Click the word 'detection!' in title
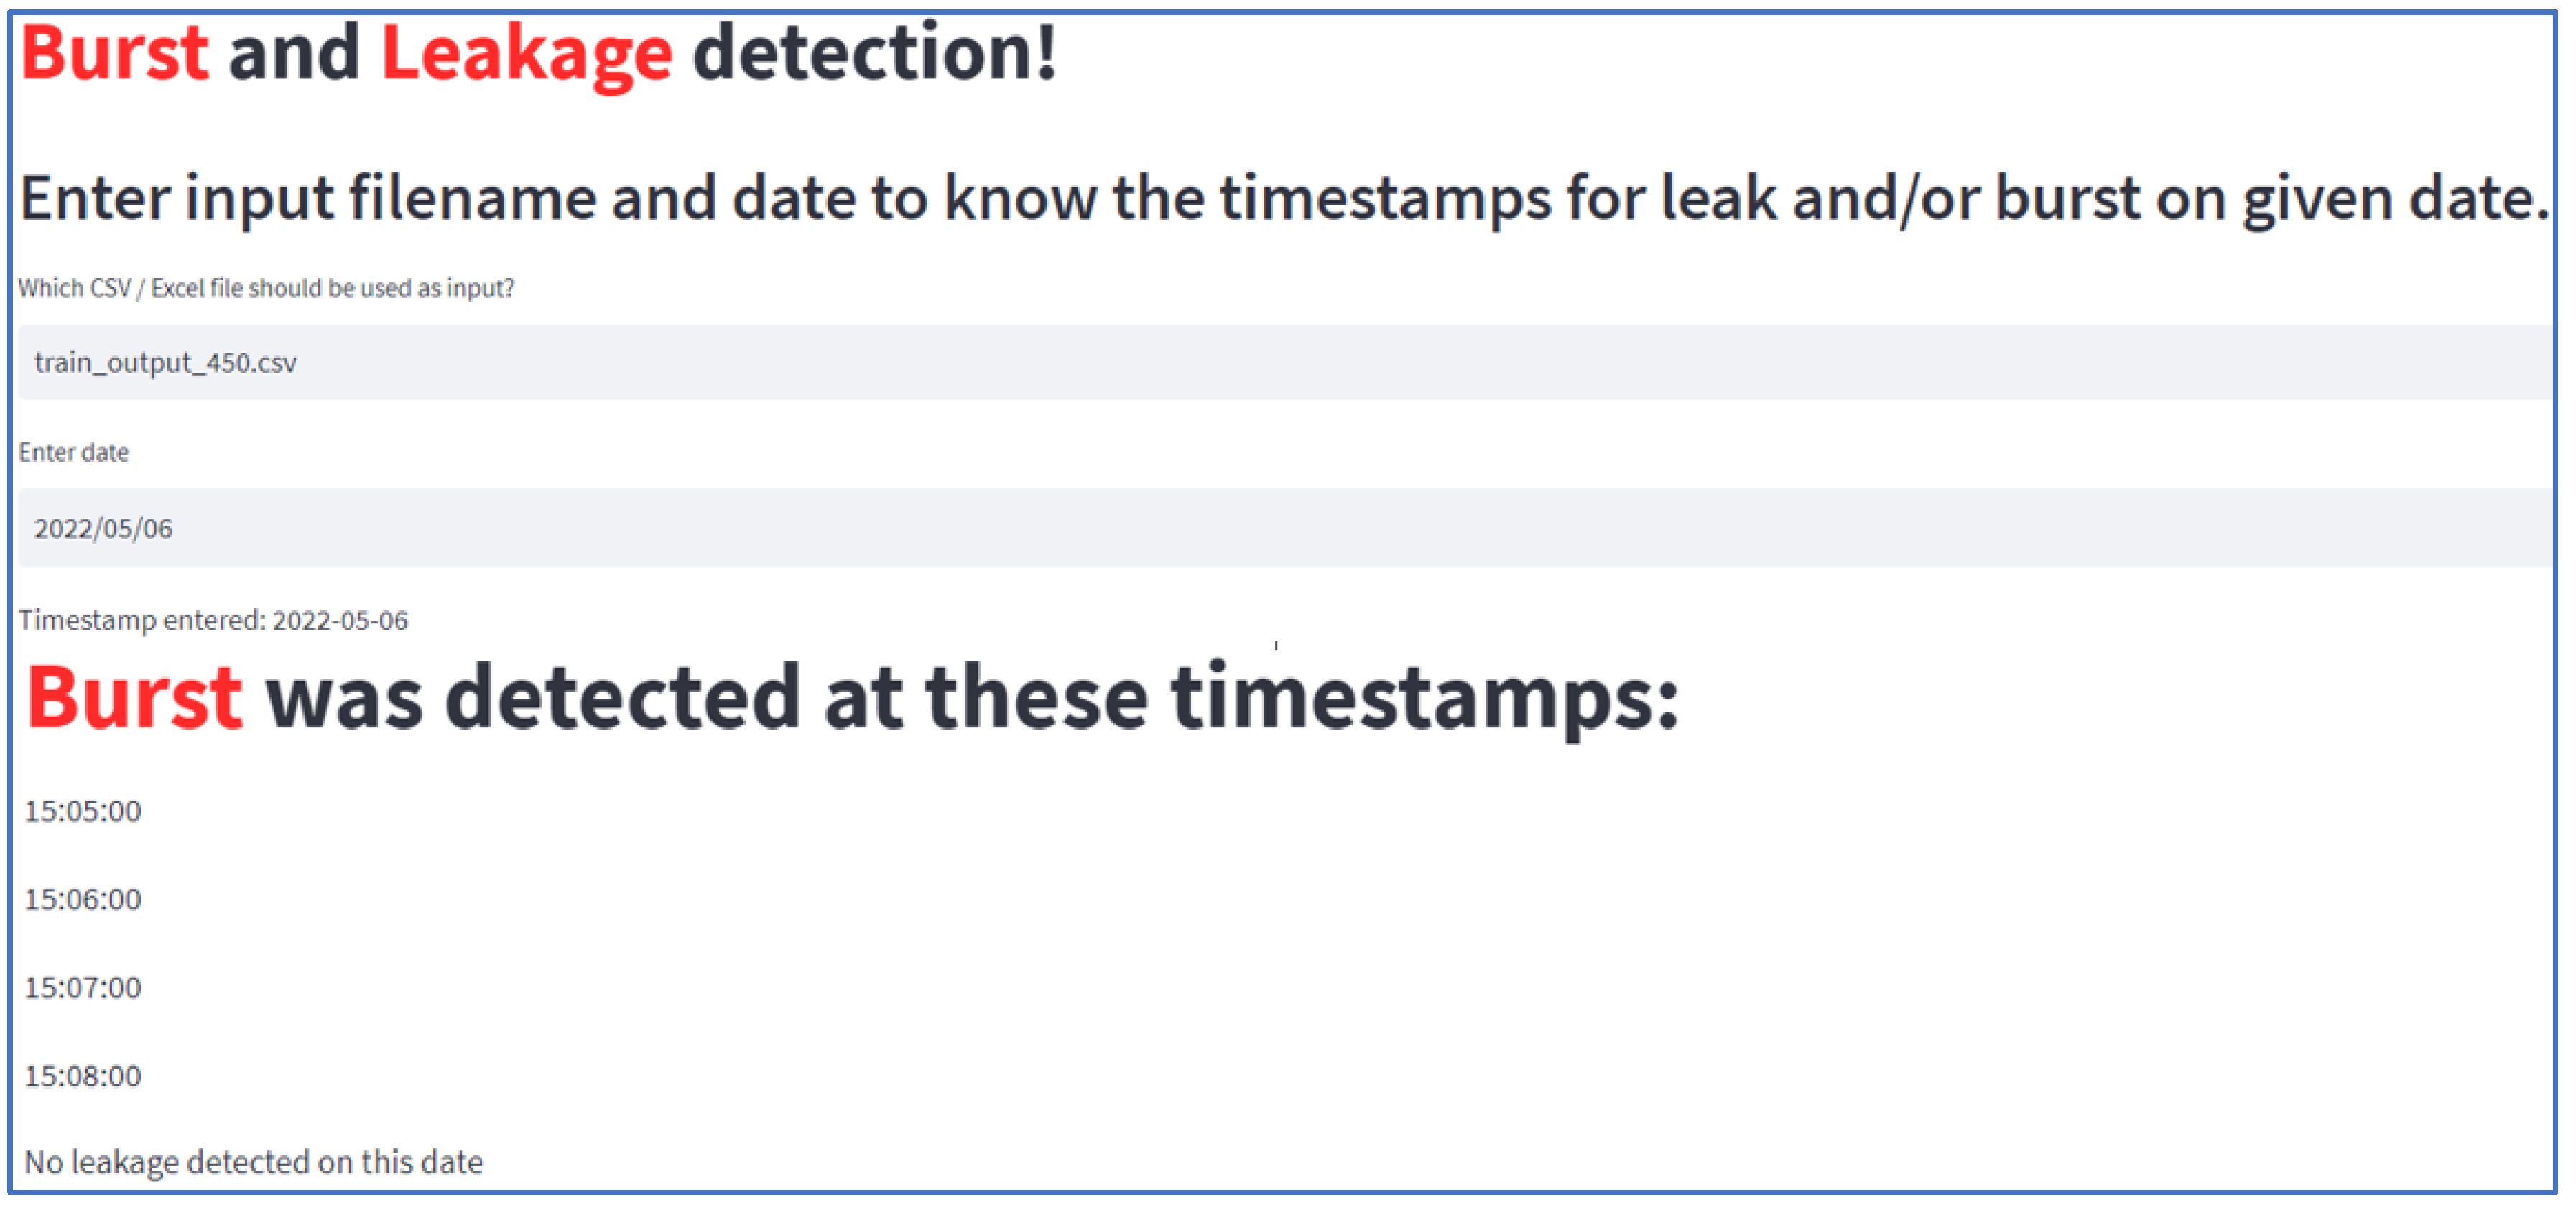Image resolution: width=2576 pixels, height=1210 pixels. click(x=875, y=52)
